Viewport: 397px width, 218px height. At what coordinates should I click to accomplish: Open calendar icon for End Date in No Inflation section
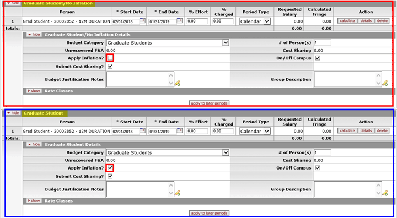pos(180,21)
